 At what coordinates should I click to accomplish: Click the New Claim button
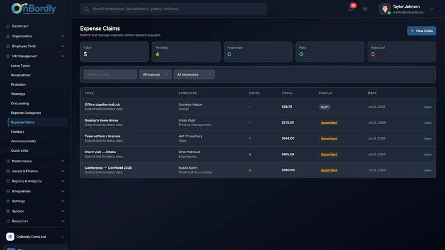coord(422,31)
